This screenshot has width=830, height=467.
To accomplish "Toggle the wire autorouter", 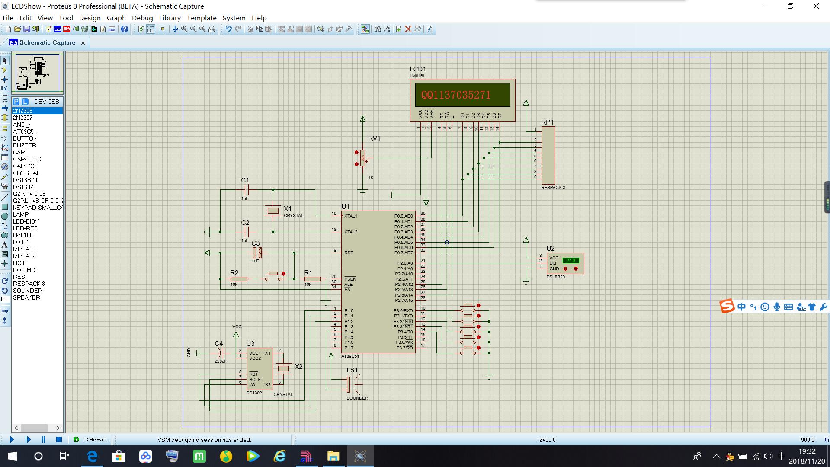I will pos(365,29).
